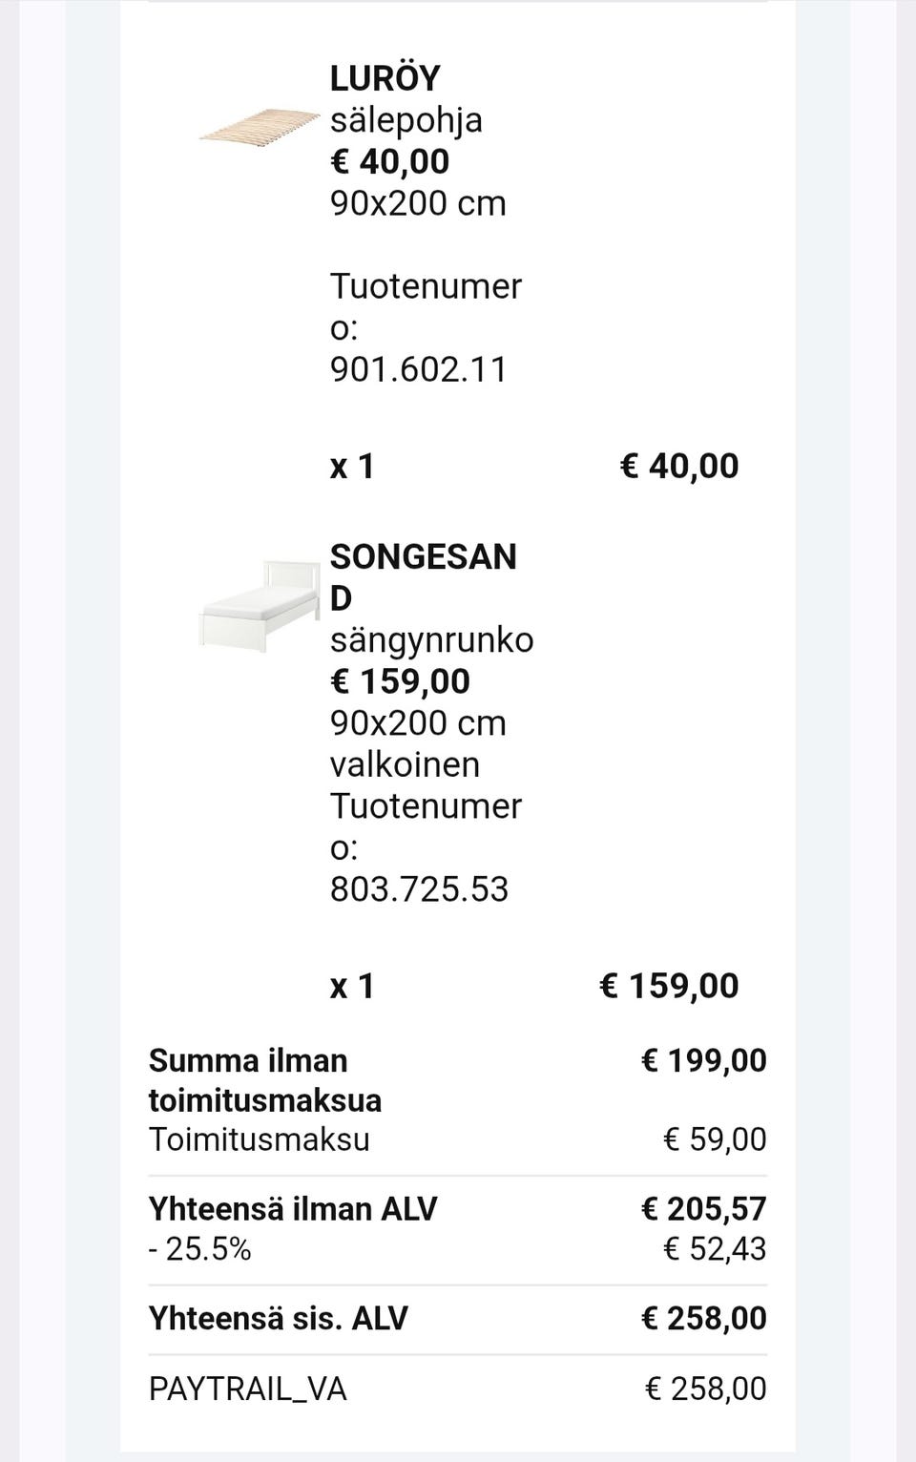916x1462 pixels.
Task: Click the PAYTRAIL_VA payment method label
Action: [247, 1389]
